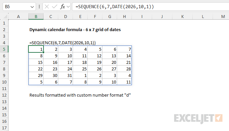The width and height of the screenshot is (229, 131).
Task: Select row 1 header
Action: (x=4, y=23)
